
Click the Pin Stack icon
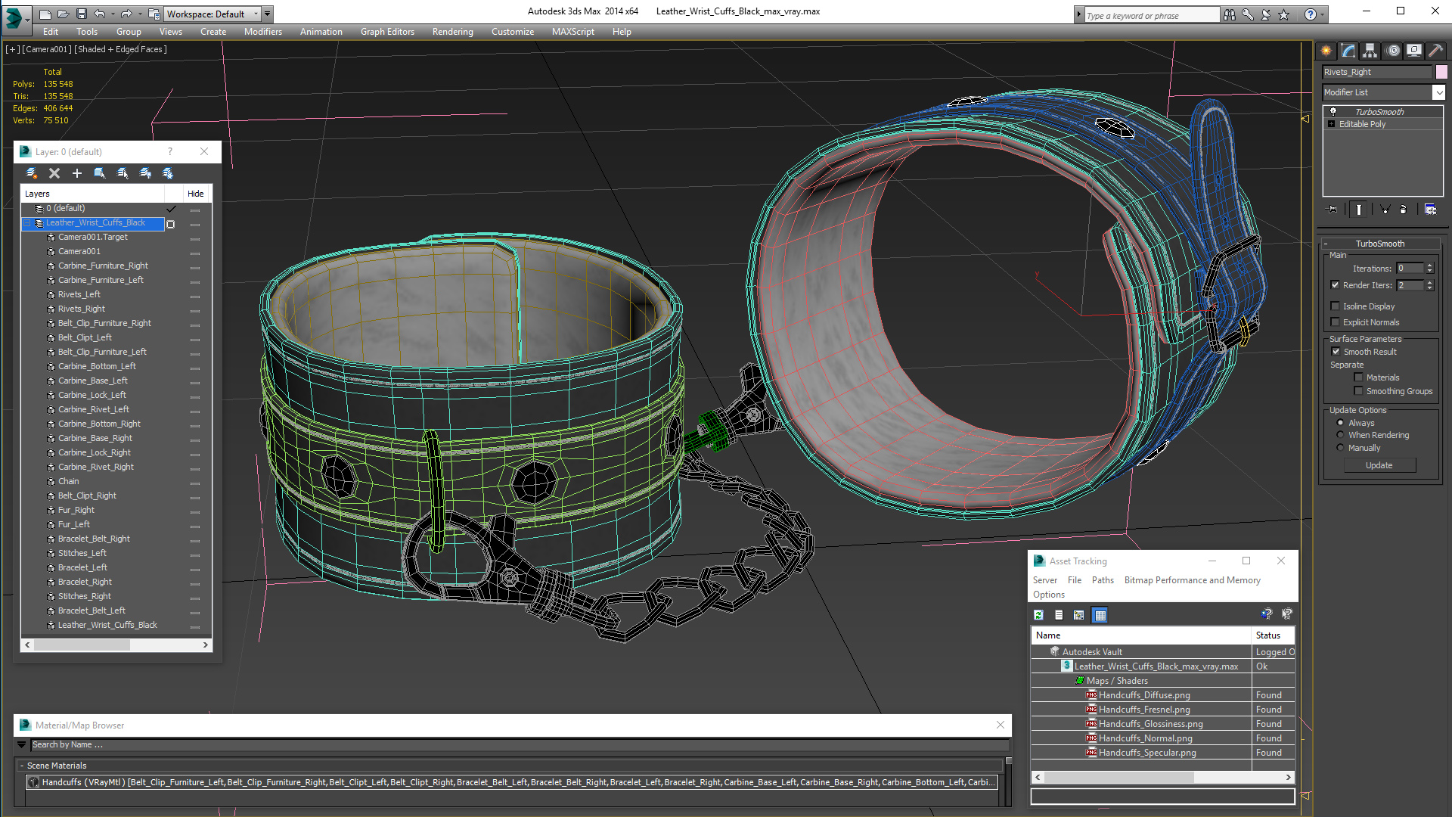pyautogui.click(x=1333, y=210)
